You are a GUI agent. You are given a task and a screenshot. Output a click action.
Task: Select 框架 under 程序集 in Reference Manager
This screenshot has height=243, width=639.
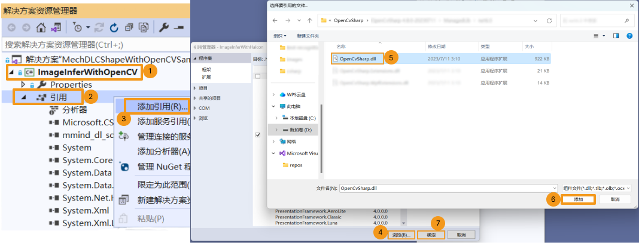[206, 70]
